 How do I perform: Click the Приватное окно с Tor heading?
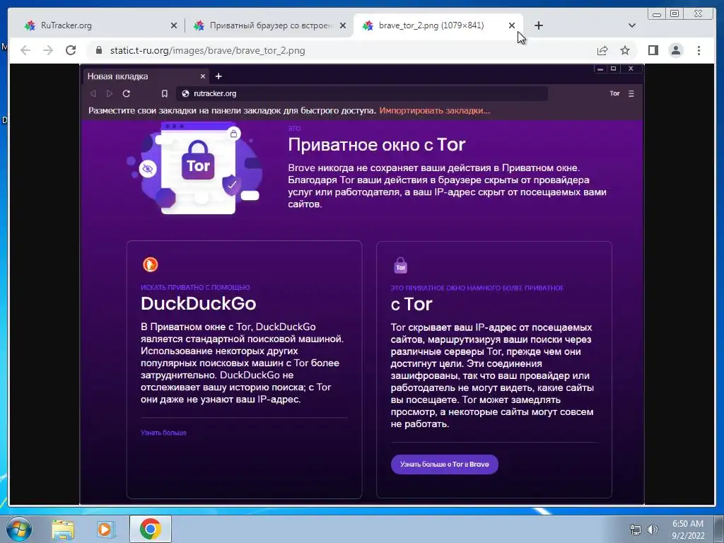[x=377, y=144]
